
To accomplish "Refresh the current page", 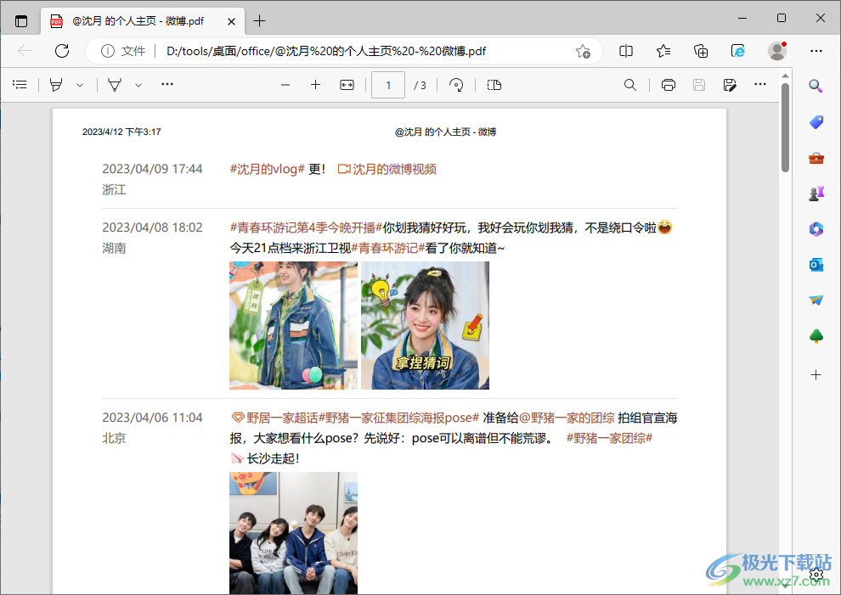I will click(62, 51).
